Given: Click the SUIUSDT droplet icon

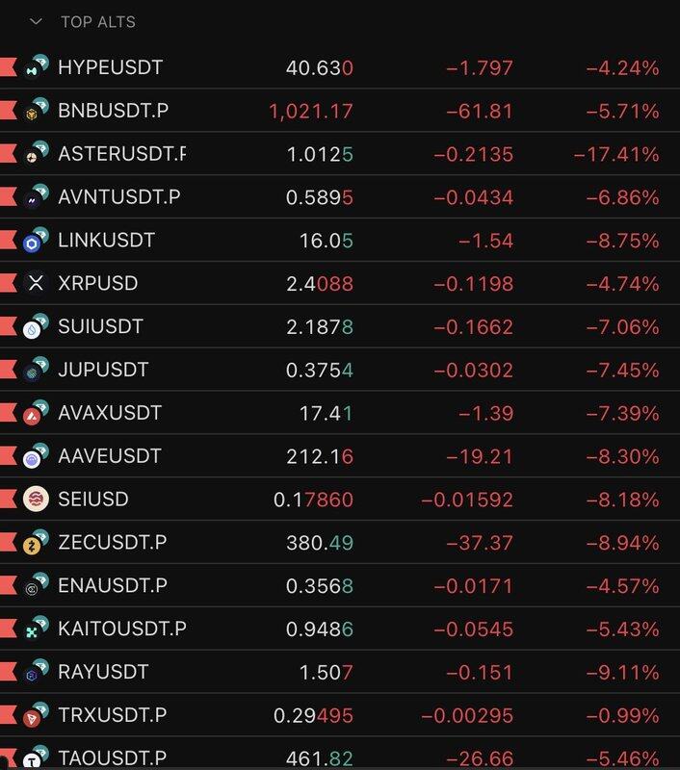Looking at the screenshot, I should [x=36, y=327].
